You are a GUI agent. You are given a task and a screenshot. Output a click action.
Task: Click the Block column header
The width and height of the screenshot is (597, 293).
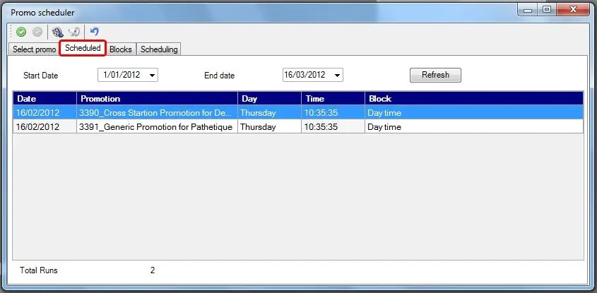[473, 99]
